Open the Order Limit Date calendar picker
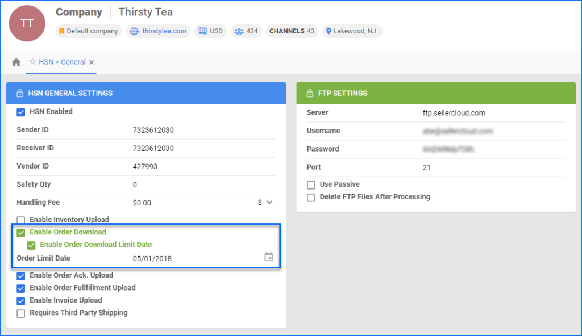582x336 pixels. coord(268,256)
